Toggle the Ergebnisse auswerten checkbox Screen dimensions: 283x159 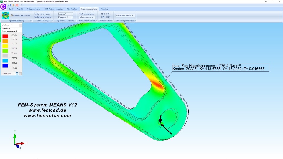pos(12,15)
